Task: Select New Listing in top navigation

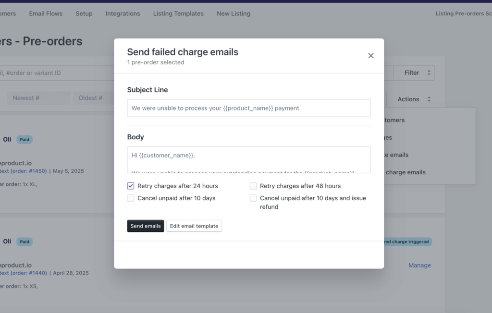Action: (233, 13)
